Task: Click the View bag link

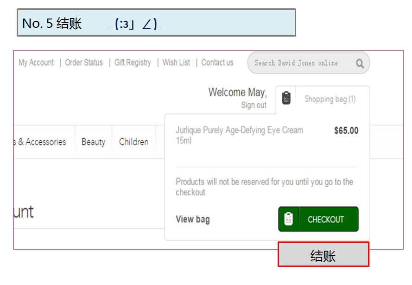Action: (x=193, y=219)
